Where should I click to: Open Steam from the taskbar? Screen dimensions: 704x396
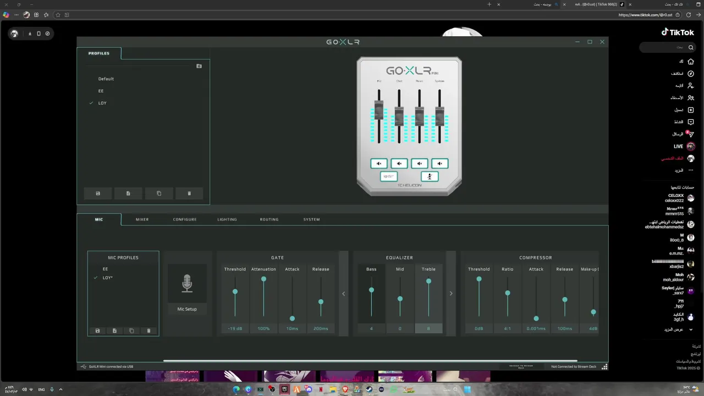[369, 389]
